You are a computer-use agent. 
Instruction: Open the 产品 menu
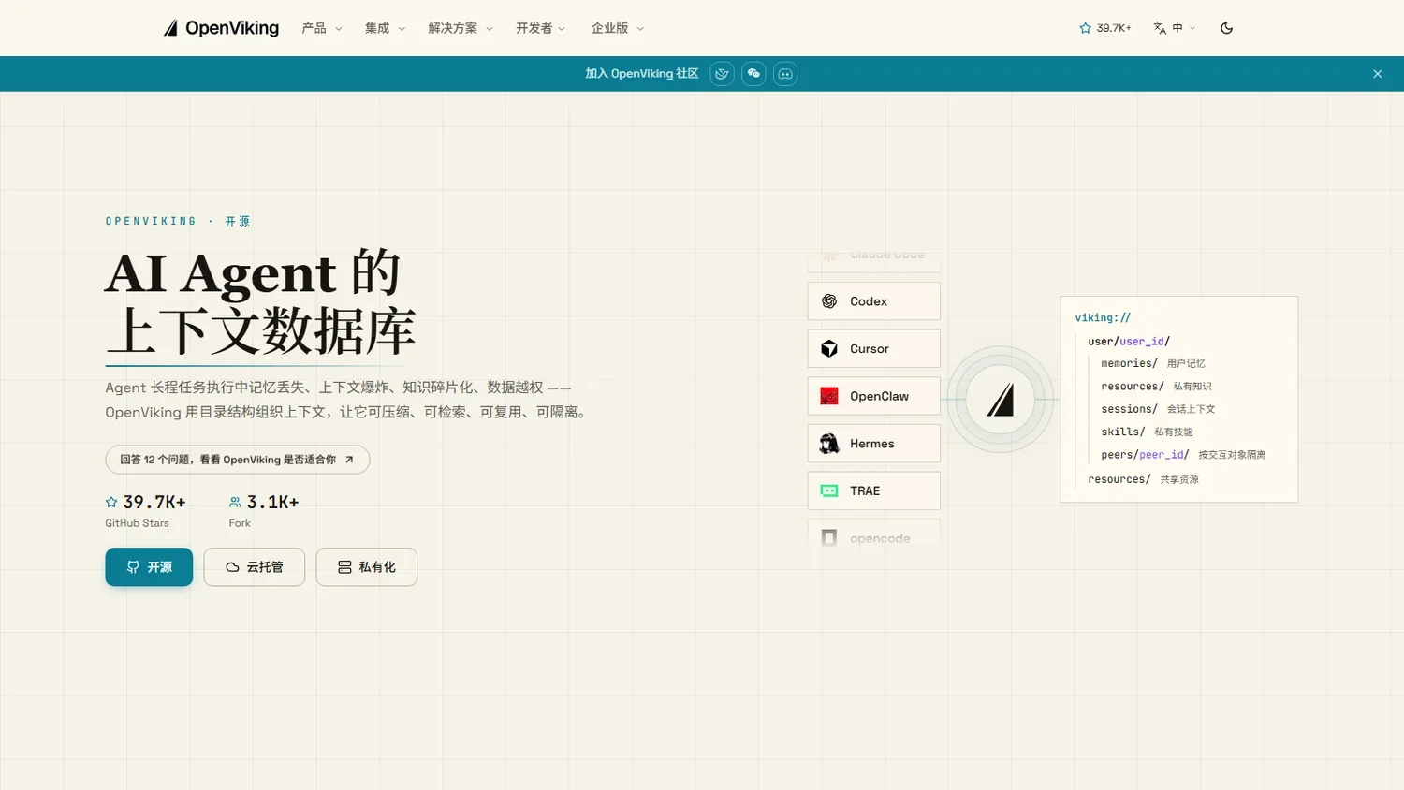click(322, 28)
